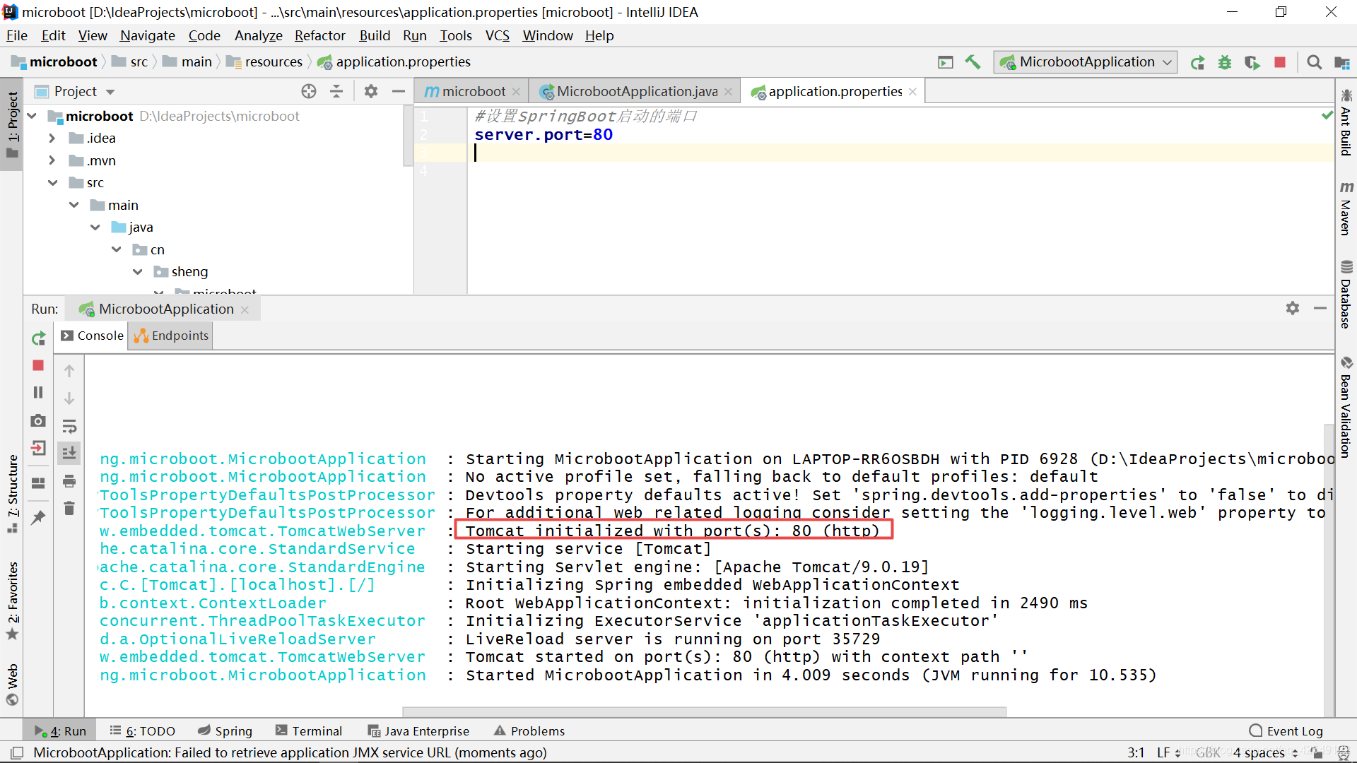Image resolution: width=1357 pixels, height=763 pixels.
Task: Pause console output in the Run panel
Action: point(38,392)
